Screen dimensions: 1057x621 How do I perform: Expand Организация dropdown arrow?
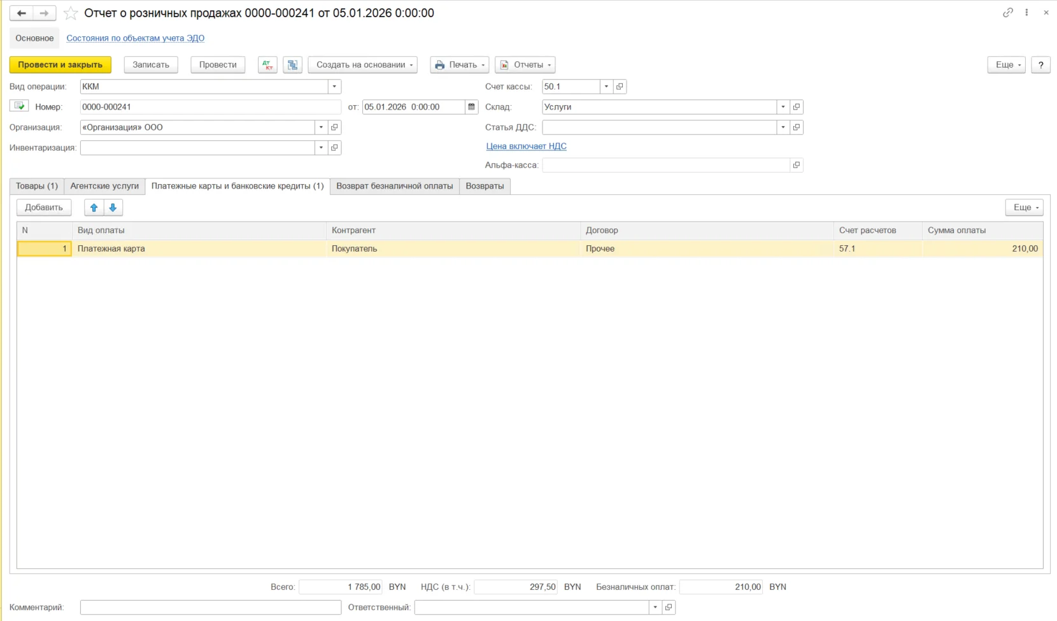point(321,127)
